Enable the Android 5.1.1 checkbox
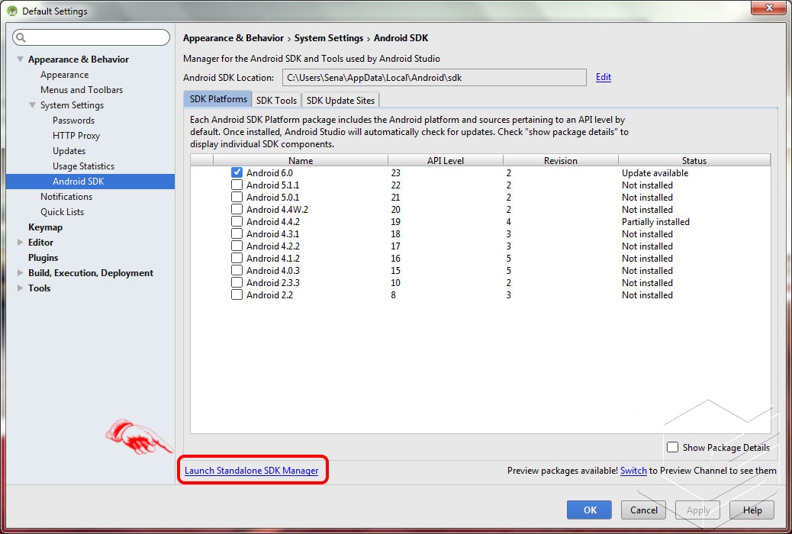The width and height of the screenshot is (792, 534). pyautogui.click(x=237, y=185)
